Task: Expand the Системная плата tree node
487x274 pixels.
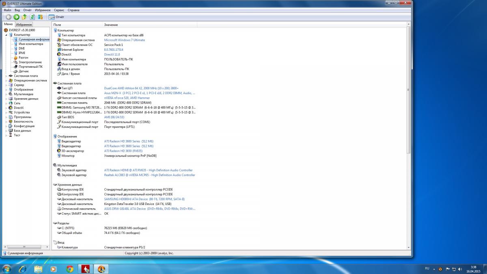Action: 6,76
